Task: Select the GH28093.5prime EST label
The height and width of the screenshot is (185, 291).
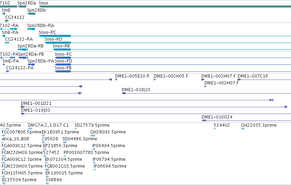Action: point(108,132)
